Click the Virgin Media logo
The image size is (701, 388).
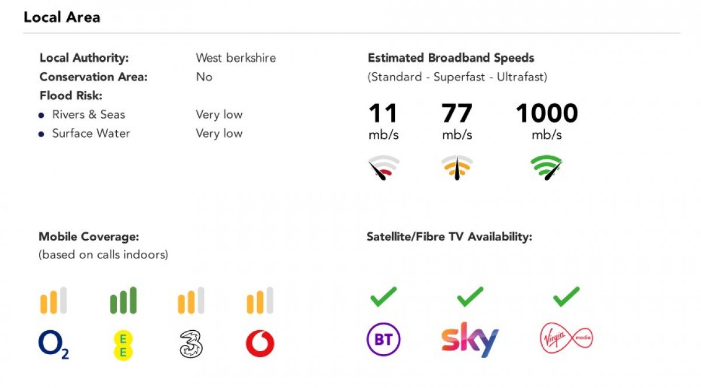566,339
